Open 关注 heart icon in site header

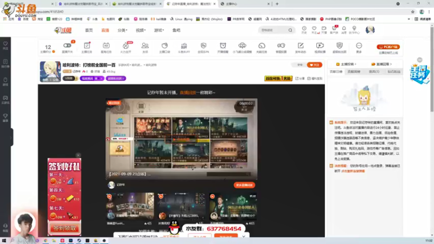click(314, 30)
